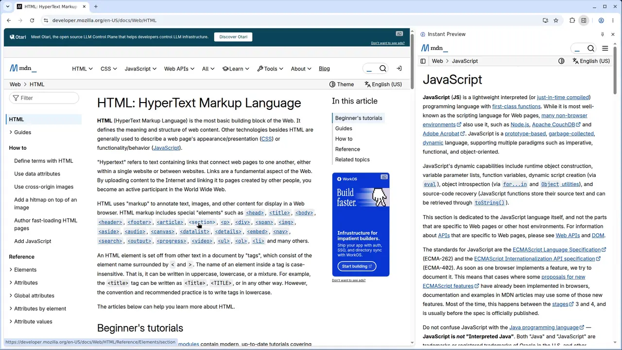Reload the current page
This screenshot has height=350, width=622.
[32, 20]
